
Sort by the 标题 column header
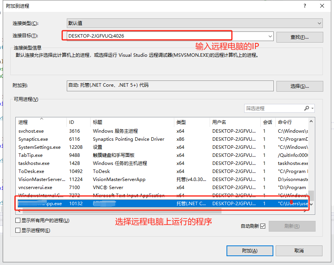pyautogui.click(x=132, y=122)
